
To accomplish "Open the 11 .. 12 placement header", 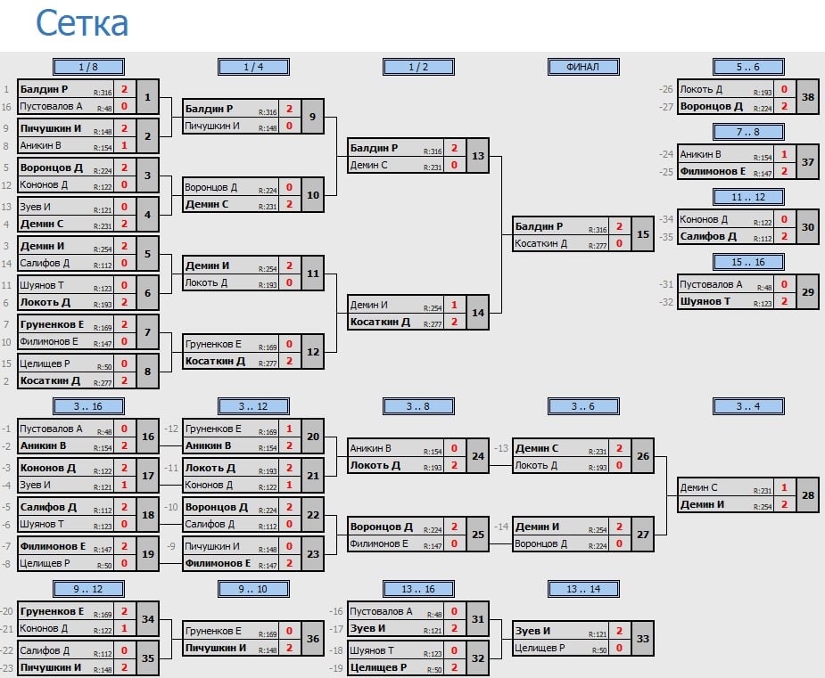I will 748,197.
